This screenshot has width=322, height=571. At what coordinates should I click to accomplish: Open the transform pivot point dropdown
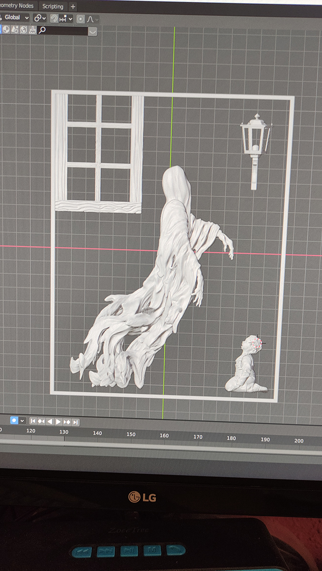40,18
